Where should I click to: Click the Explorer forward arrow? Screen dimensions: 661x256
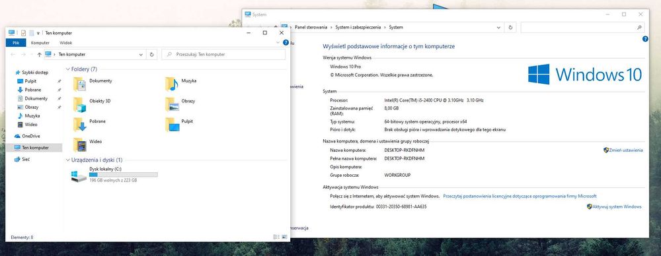click(24, 54)
